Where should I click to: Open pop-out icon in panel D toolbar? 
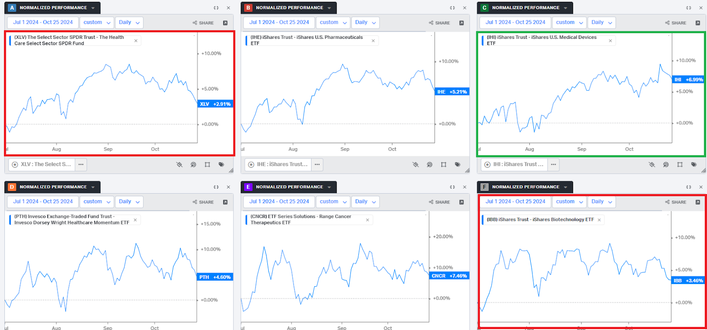[225, 202]
